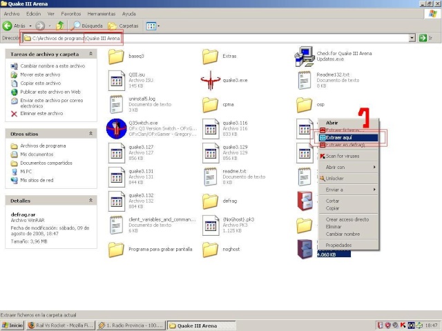This screenshot has height=331, width=442.
Task: Click Publicar este archivo en Web
Action: pyautogui.click(x=50, y=92)
